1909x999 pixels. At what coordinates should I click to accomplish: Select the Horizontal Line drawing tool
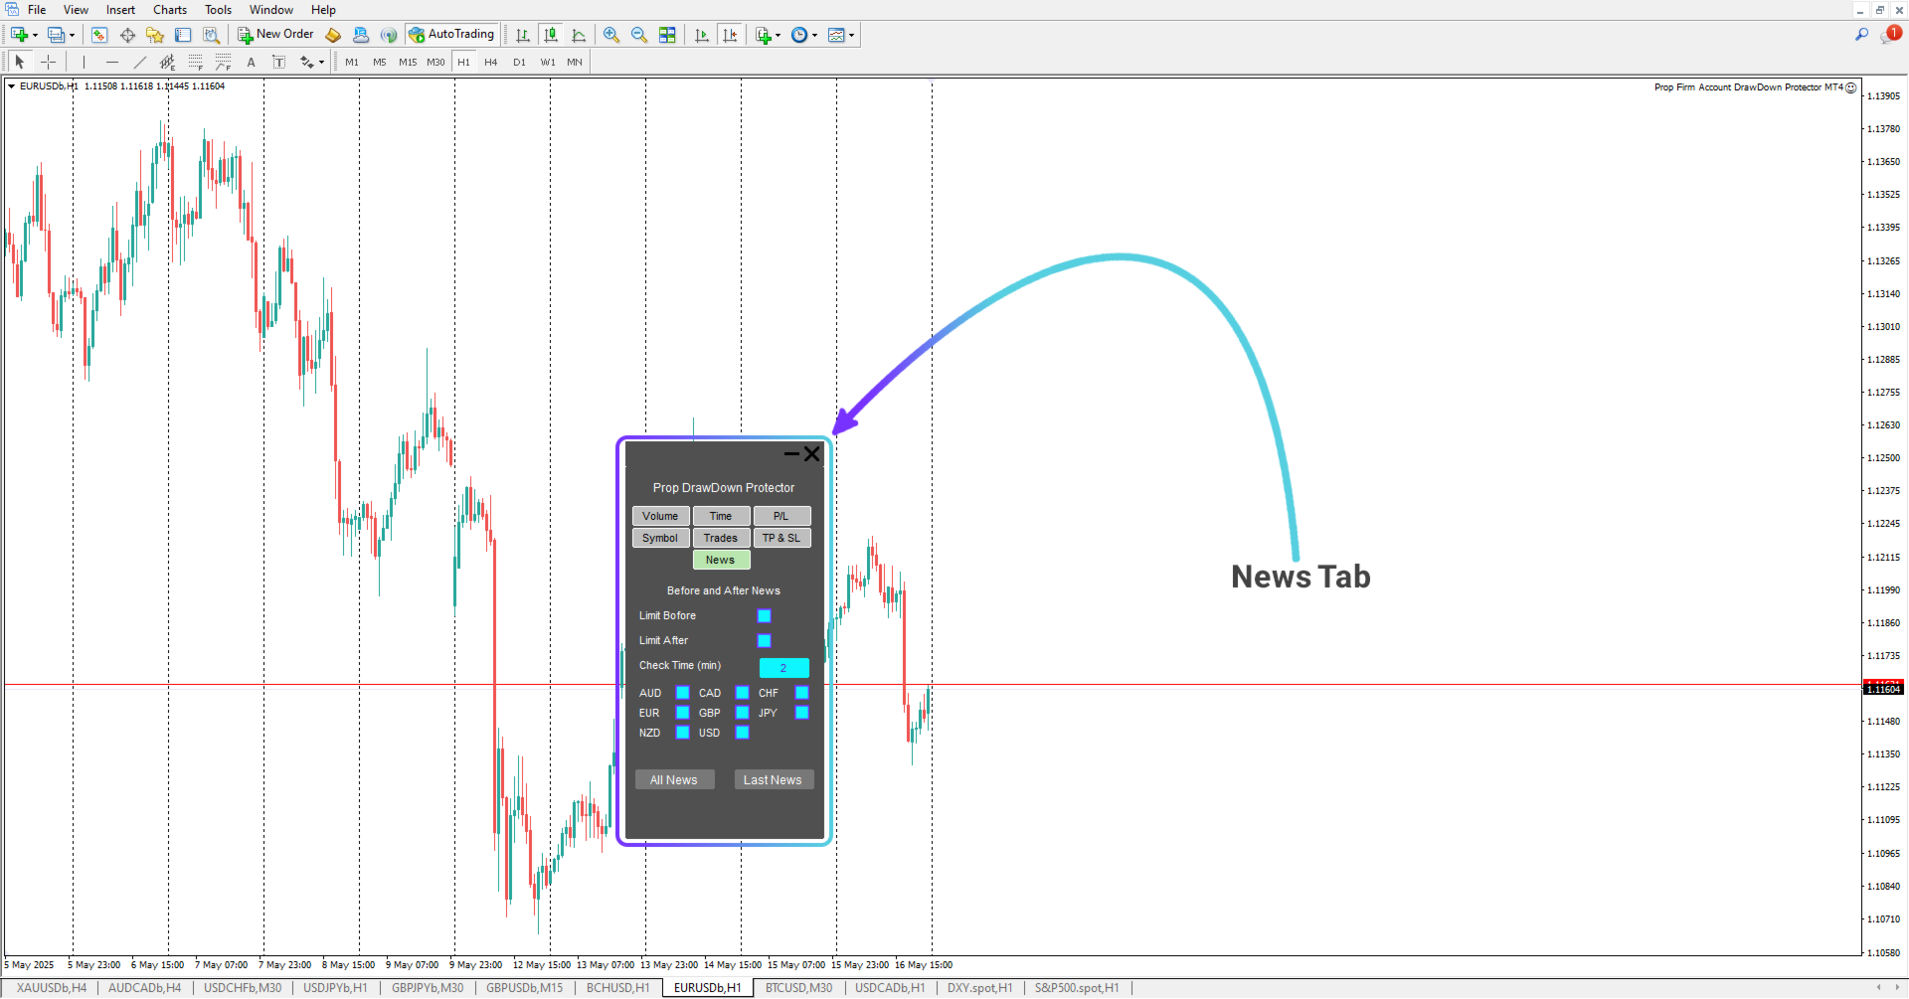click(x=112, y=62)
